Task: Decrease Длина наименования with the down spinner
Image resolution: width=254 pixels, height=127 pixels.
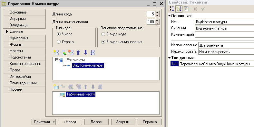Action: [x=157, y=23]
